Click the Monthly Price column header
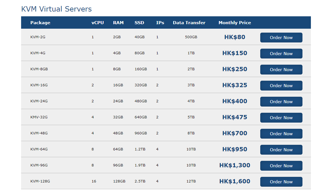The width and height of the screenshot is (332, 194). pos(235,23)
